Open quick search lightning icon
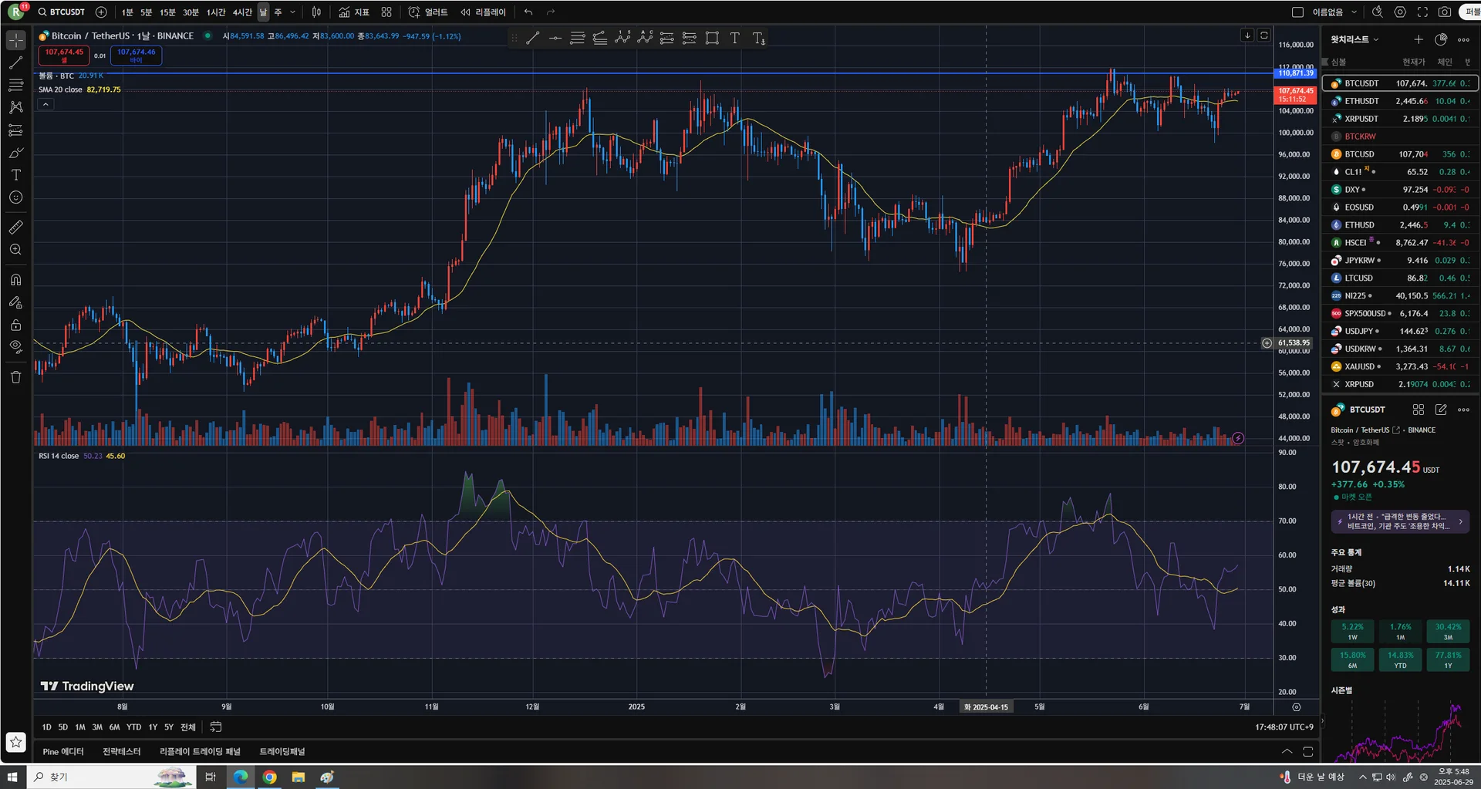1481x789 pixels. [1378, 12]
